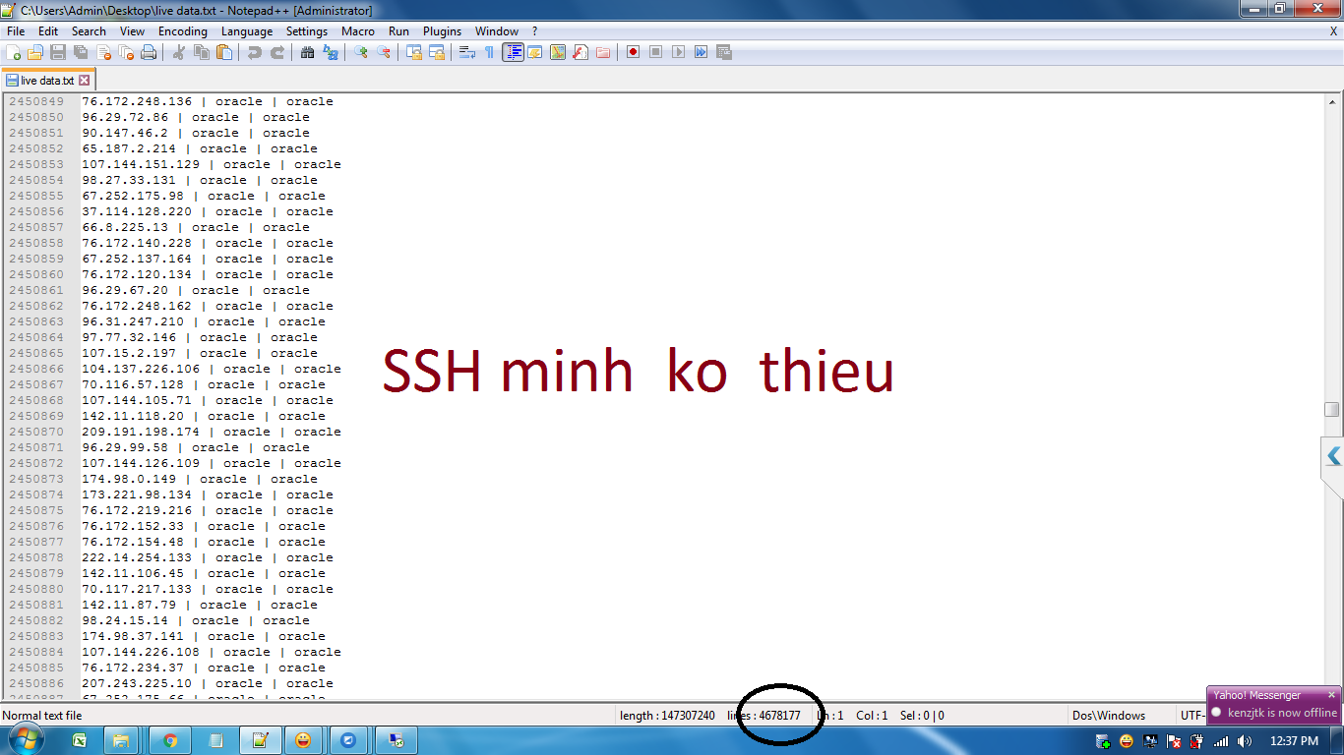Click the scrollbar up arrow
Image resolution: width=1344 pixels, height=755 pixels.
[1332, 101]
